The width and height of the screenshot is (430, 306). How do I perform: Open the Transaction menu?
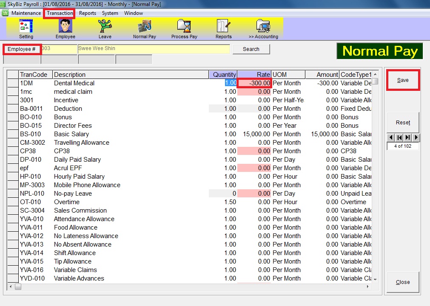click(60, 13)
